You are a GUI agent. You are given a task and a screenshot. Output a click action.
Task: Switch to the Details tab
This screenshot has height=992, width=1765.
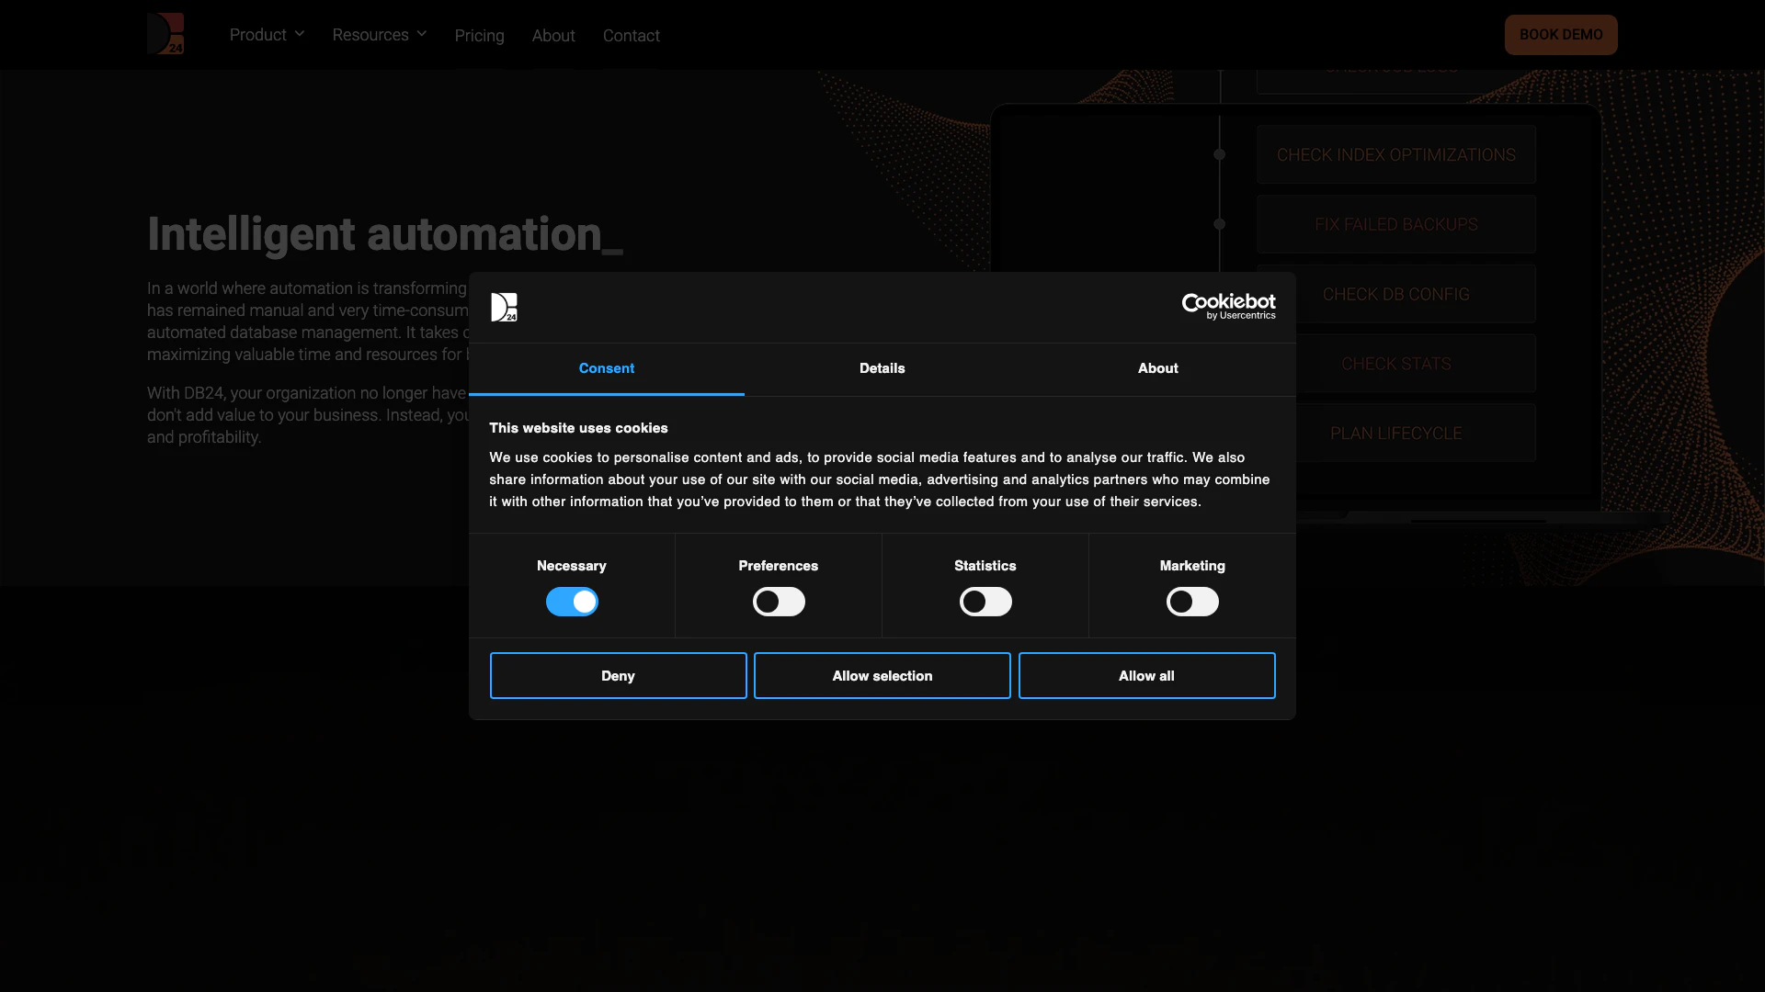pos(882,368)
